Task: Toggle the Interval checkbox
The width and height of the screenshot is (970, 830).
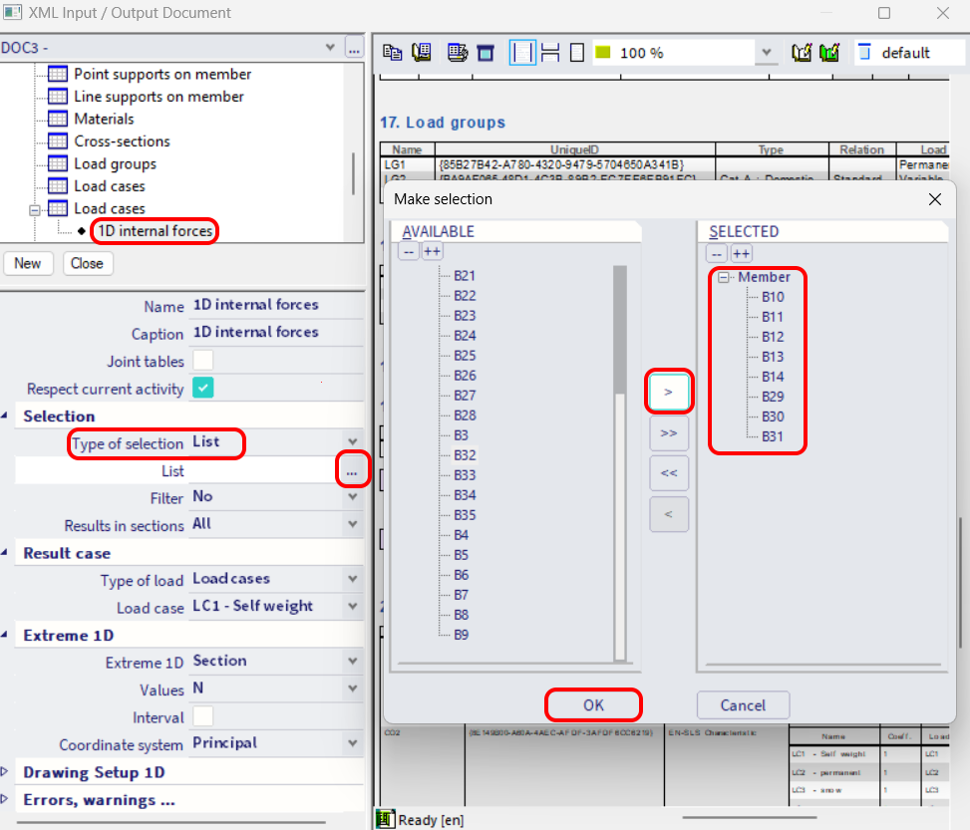Action: click(x=203, y=716)
